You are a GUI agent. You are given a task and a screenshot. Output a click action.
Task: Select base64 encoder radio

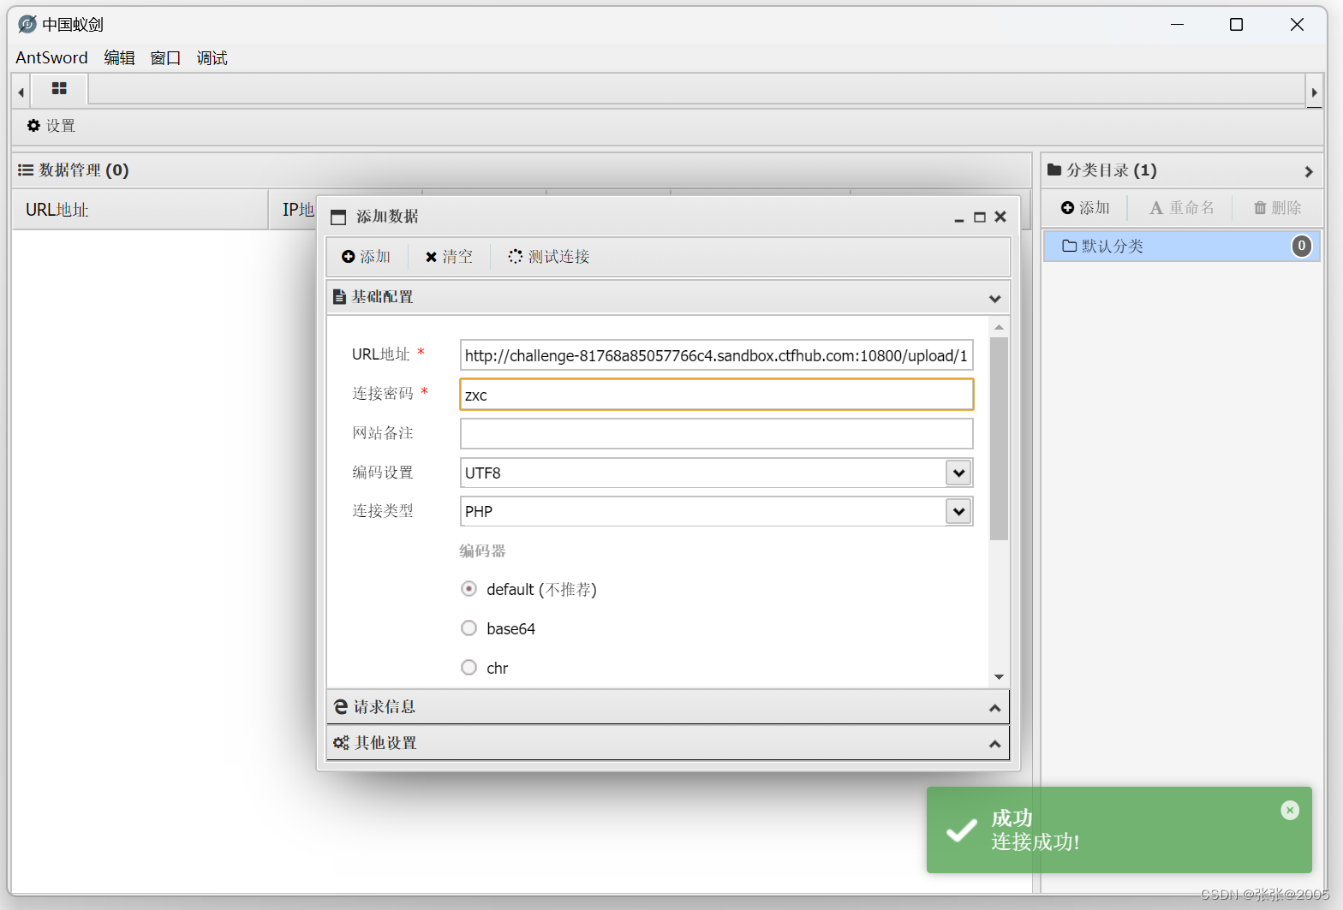[x=469, y=628]
